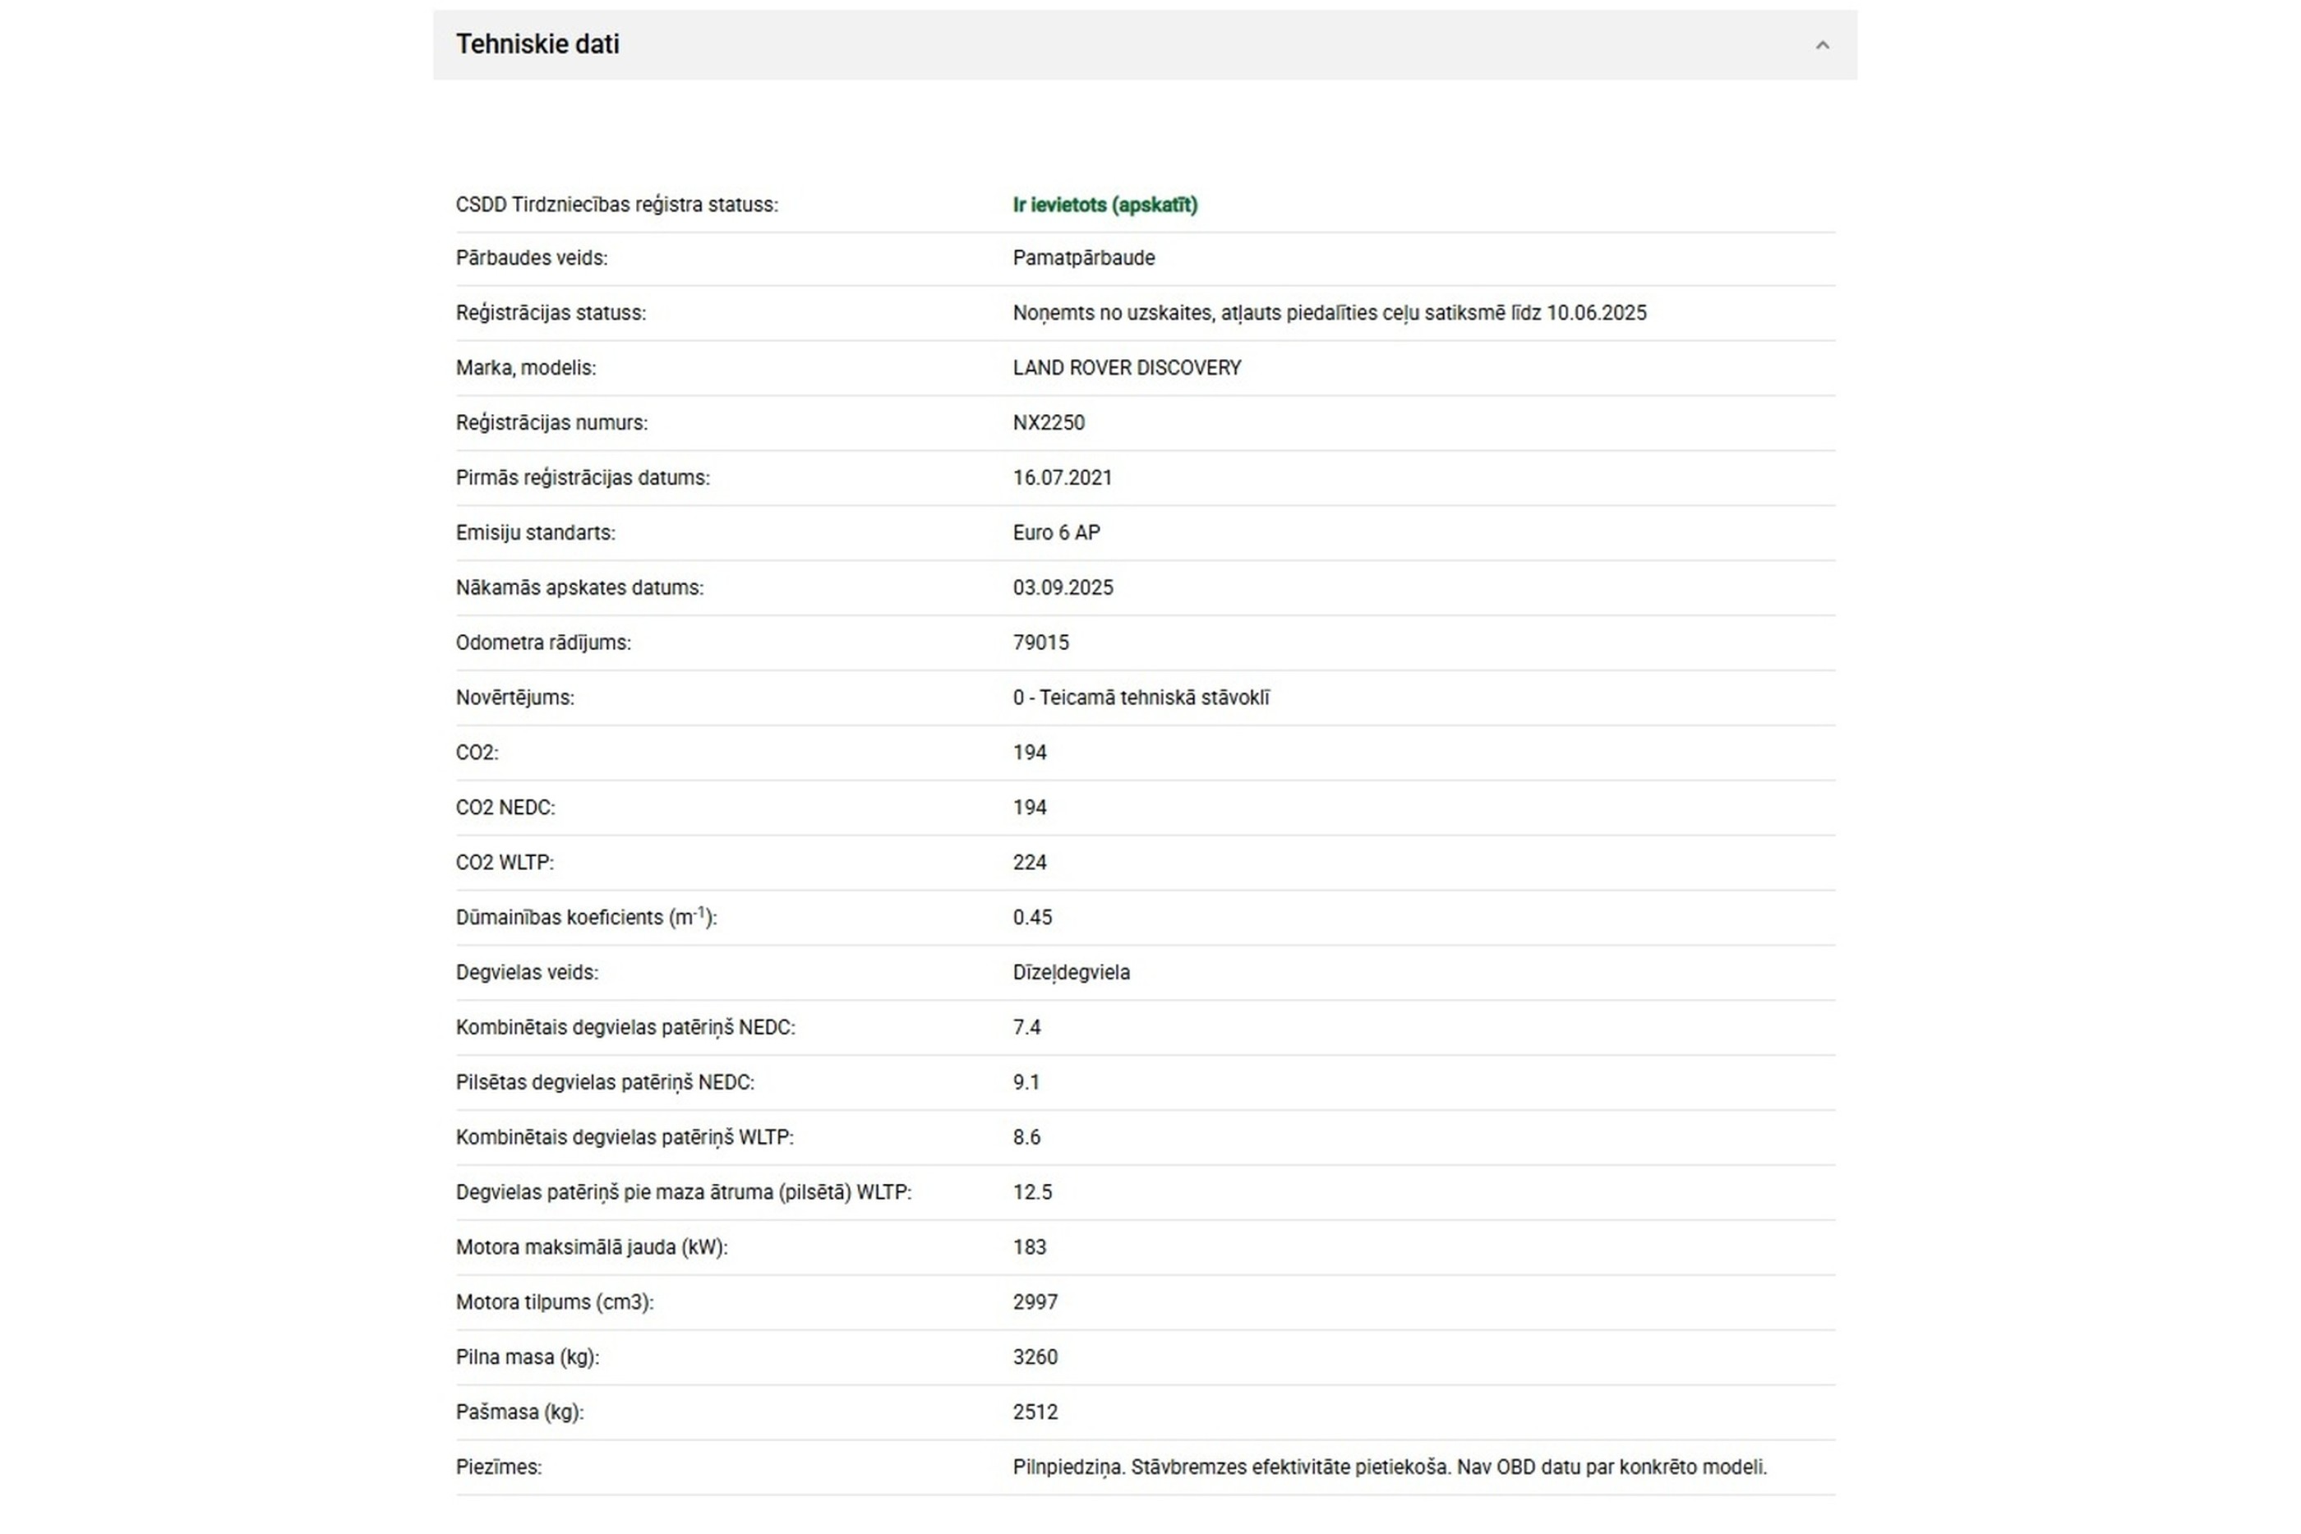Click the Dūmainības koeficients label

[x=586, y=917]
